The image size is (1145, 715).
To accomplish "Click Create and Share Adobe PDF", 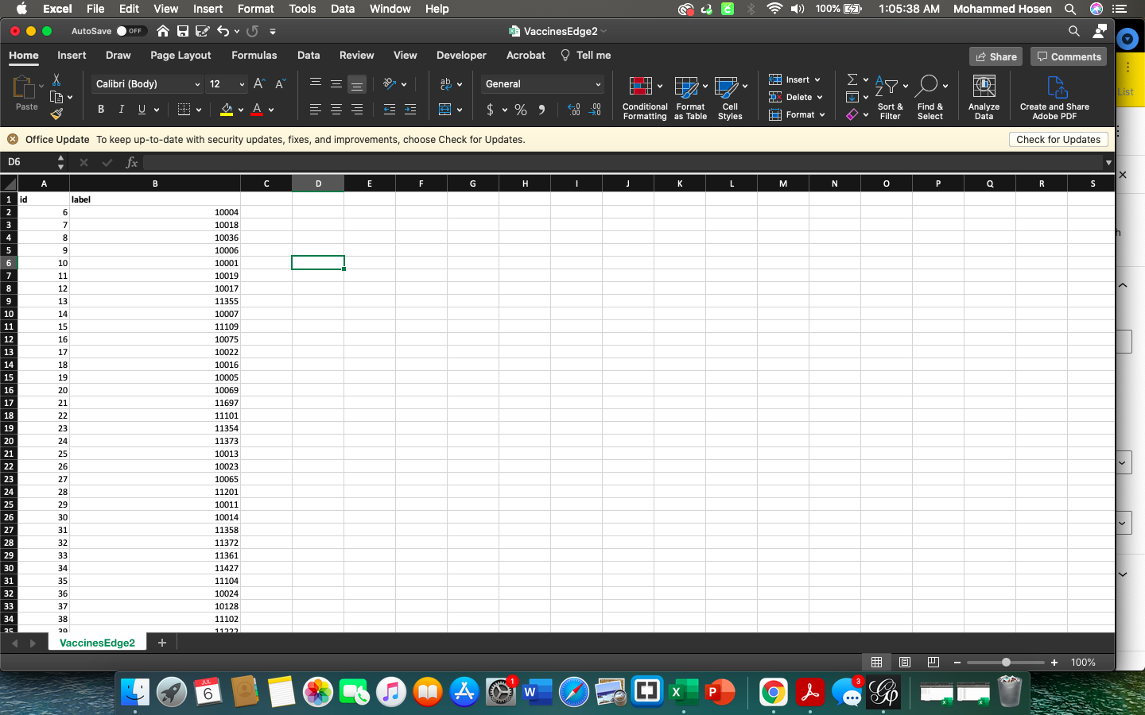I will coord(1054,98).
